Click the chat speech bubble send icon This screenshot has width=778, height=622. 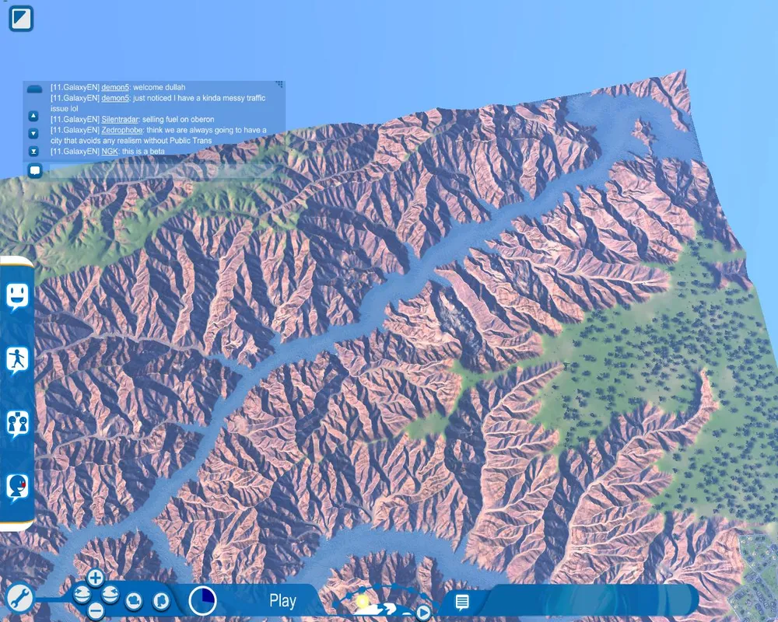point(35,170)
